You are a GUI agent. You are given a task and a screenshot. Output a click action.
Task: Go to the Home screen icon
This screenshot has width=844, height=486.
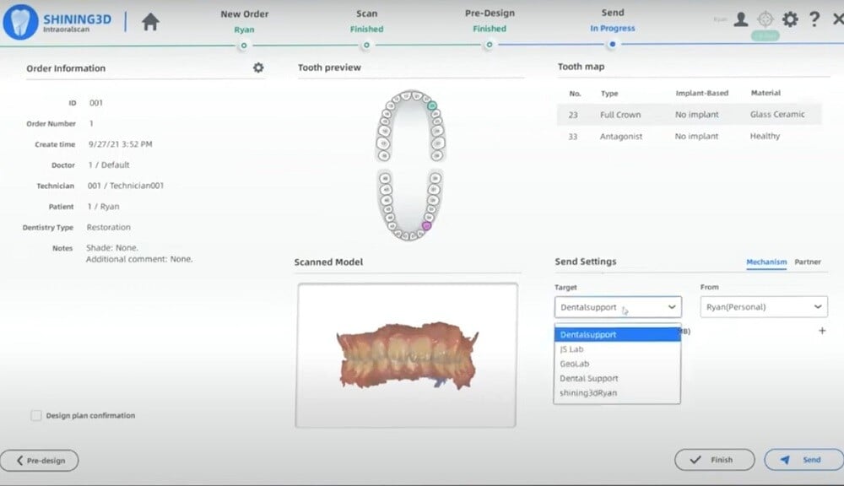click(150, 22)
